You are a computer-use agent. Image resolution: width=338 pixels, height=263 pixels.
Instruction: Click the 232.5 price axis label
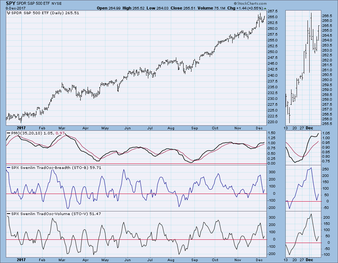(273, 93)
